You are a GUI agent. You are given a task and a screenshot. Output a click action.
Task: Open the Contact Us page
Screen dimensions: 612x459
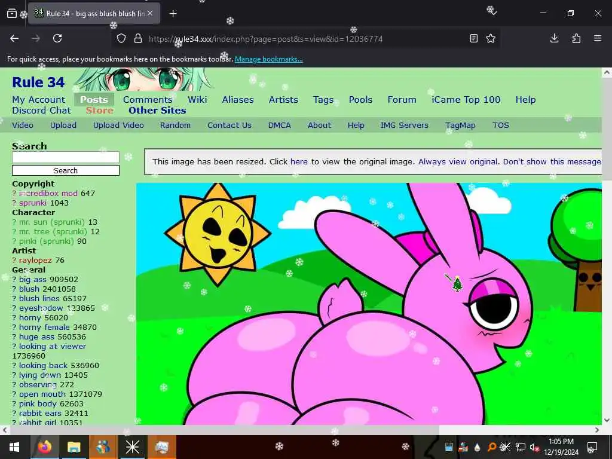click(229, 126)
